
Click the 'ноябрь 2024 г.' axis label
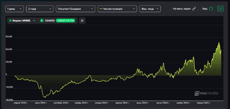pyautogui.click(x=183, y=103)
